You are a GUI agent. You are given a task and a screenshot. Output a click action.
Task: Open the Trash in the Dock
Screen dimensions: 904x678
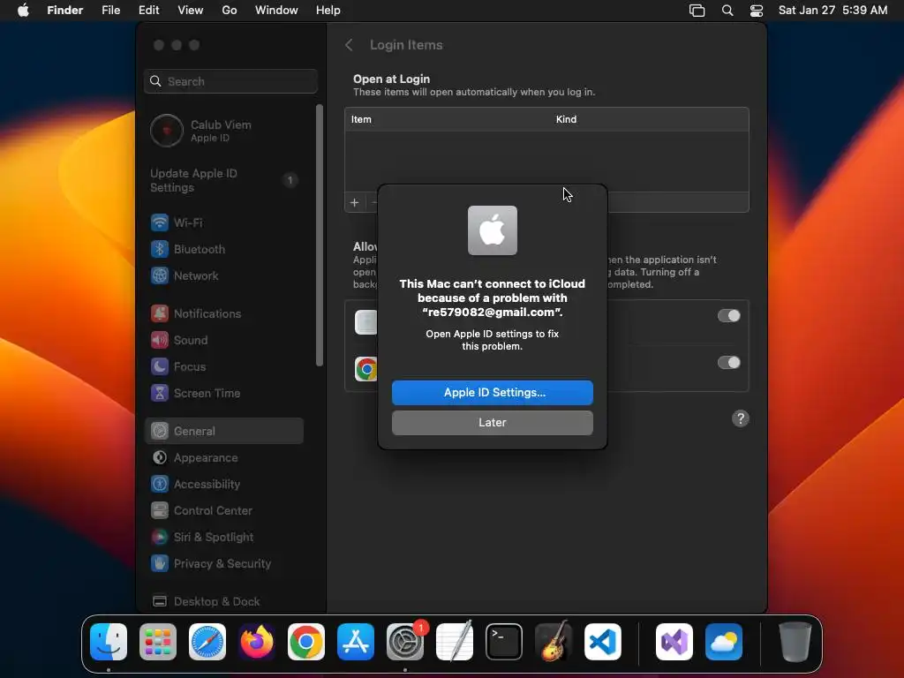(x=795, y=642)
